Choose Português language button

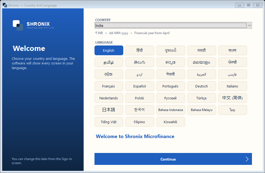pyautogui.click(x=171, y=86)
